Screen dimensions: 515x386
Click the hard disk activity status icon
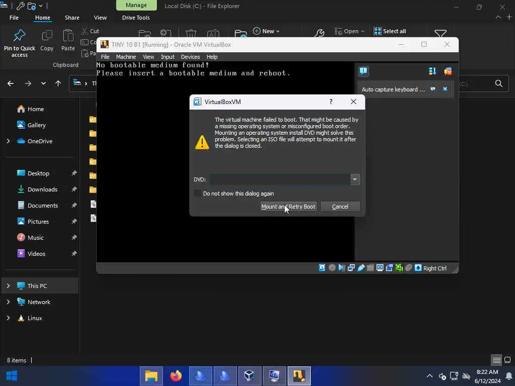(x=322, y=268)
